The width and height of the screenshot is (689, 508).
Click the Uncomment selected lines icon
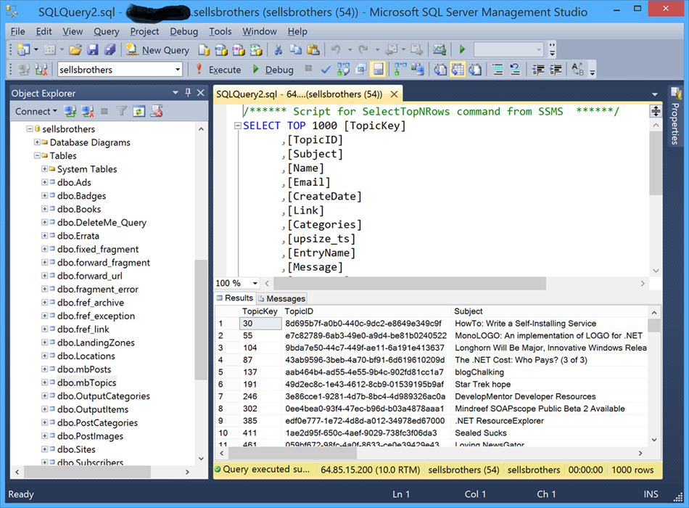[515, 70]
